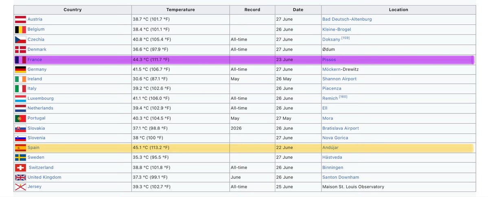The height and width of the screenshot is (197, 488).
Task: Open the Remich location link
Action: point(330,98)
